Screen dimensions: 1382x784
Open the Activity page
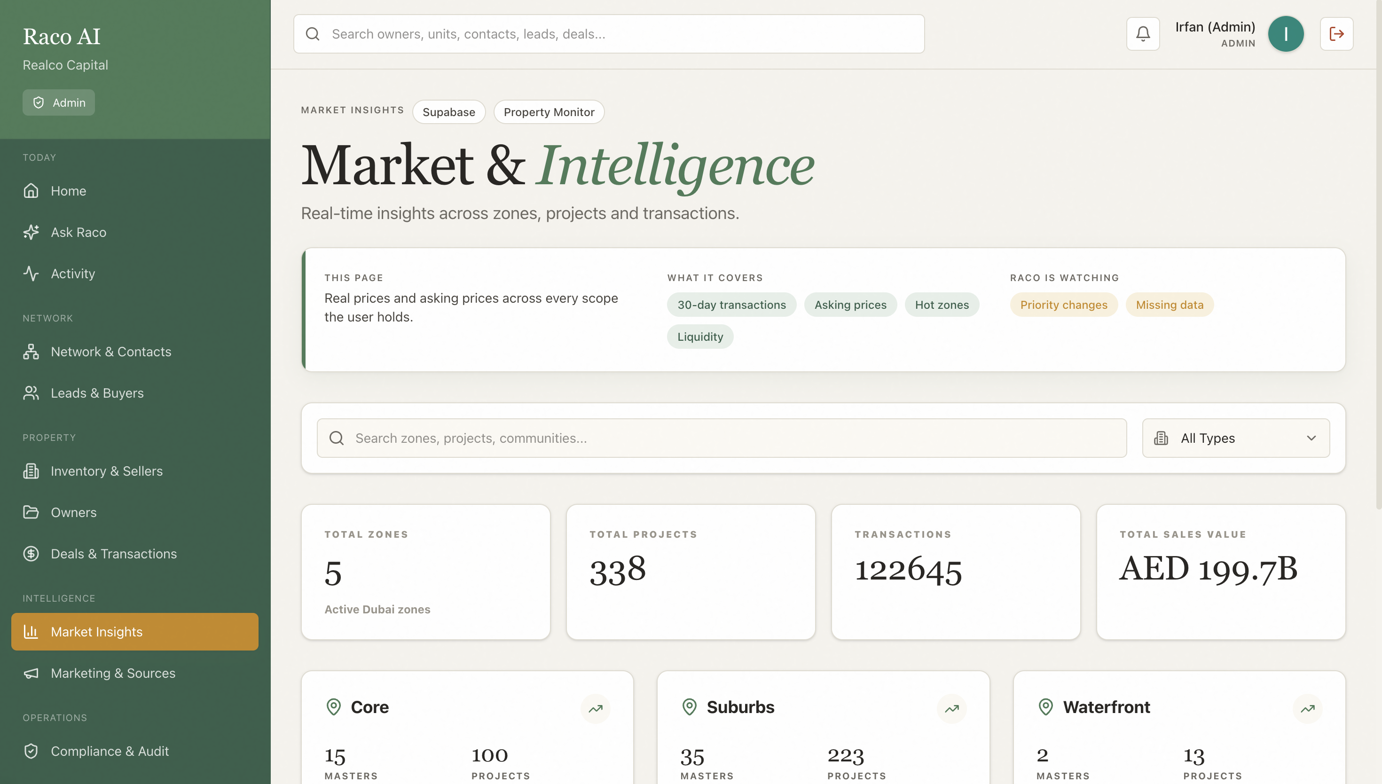pyautogui.click(x=134, y=274)
